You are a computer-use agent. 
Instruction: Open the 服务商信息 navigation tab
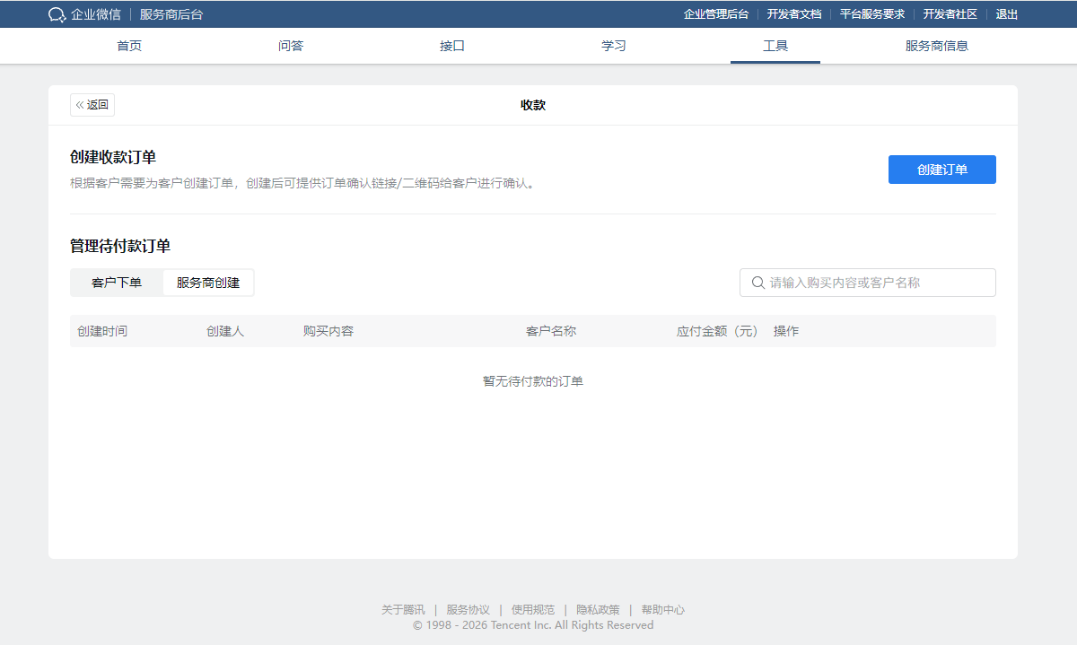point(937,46)
